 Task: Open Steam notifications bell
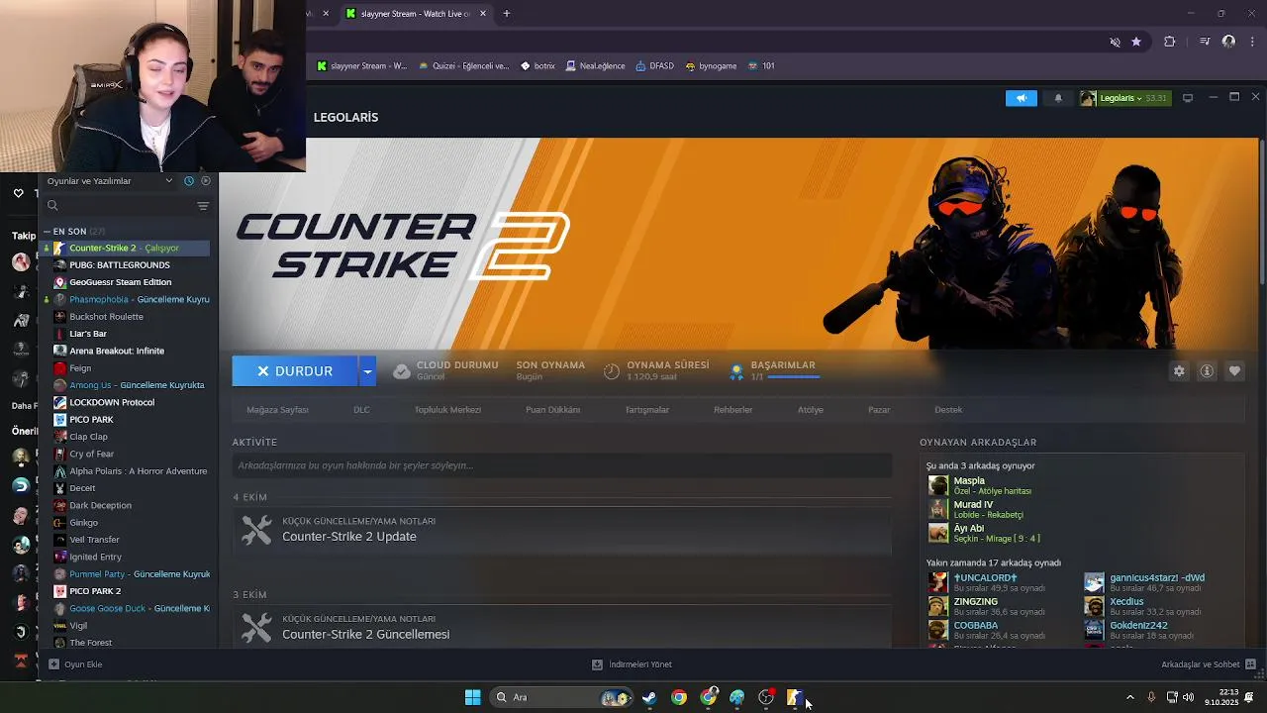click(1058, 98)
